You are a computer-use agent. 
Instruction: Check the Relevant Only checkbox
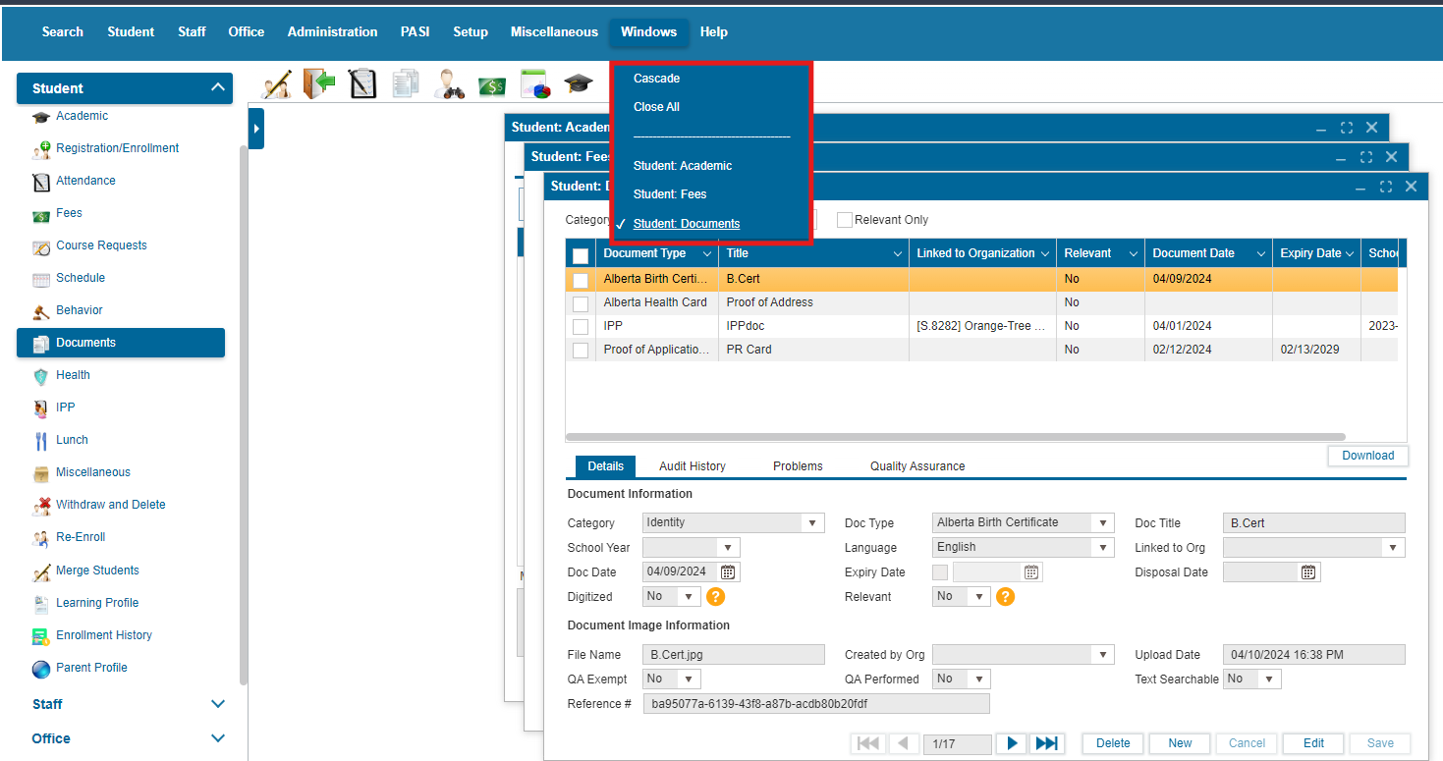(x=845, y=219)
